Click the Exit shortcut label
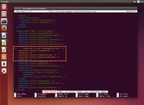The image size is (144, 105). coord(19,96)
